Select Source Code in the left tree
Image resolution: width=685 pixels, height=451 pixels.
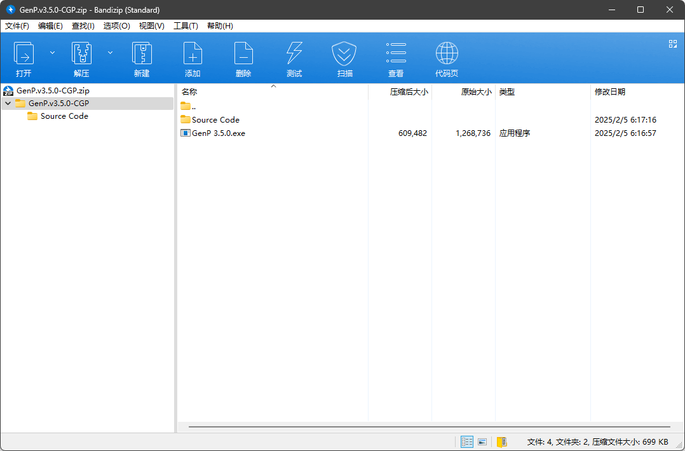(64, 116)
